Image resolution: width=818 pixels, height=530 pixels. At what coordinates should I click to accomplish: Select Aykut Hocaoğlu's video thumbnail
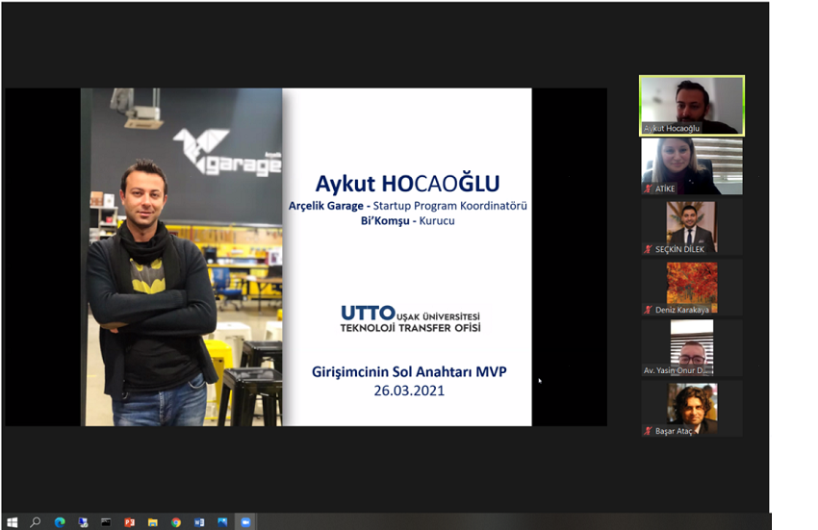(x=691, y=104)
